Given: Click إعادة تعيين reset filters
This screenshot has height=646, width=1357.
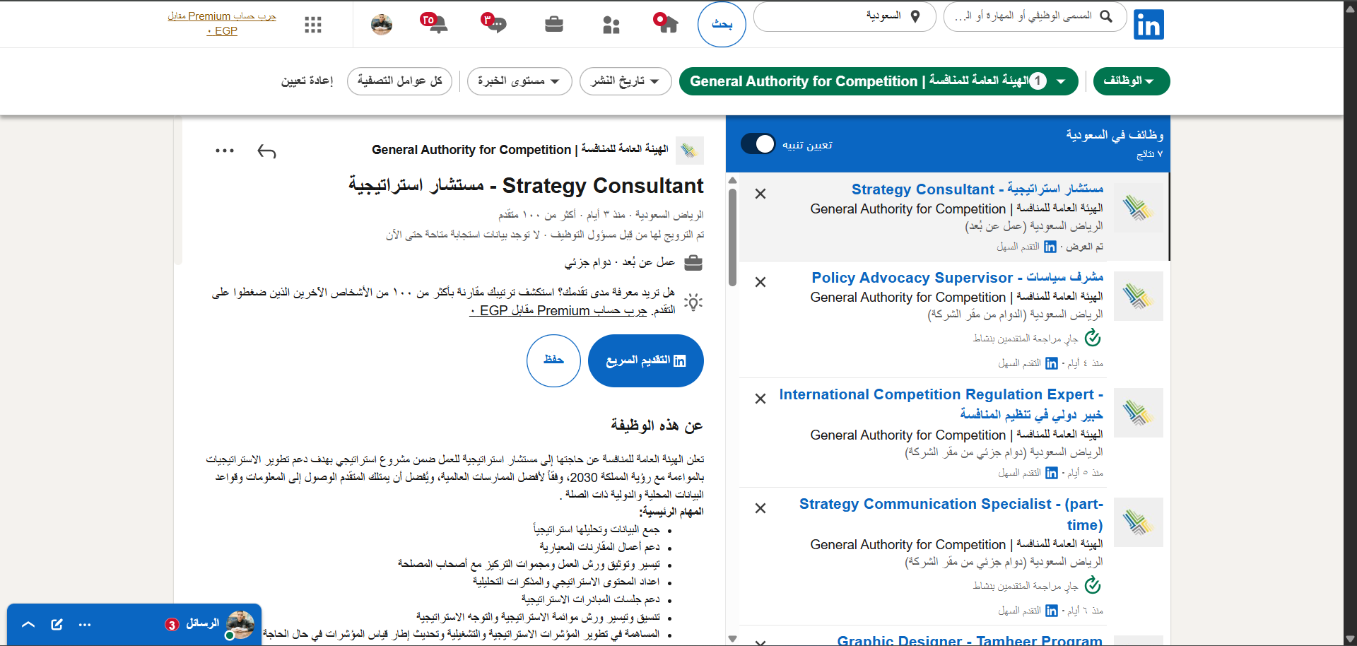Looking at the screenshot, I should [307, 81].
